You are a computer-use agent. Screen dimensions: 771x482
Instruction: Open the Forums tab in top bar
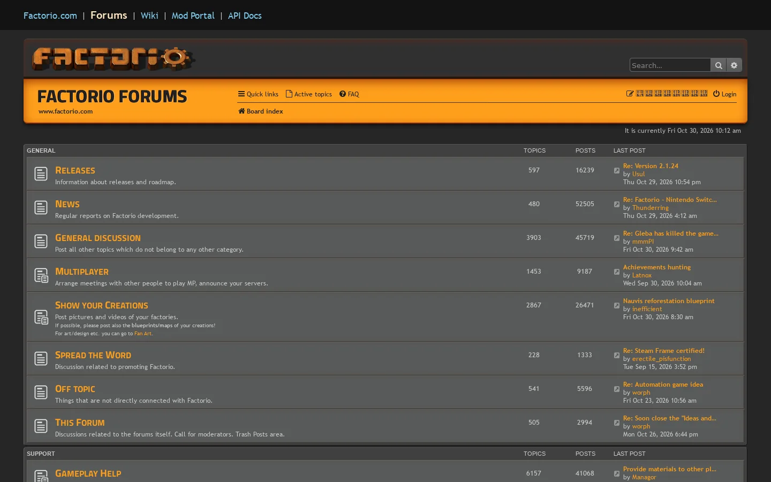click(x=109, y=16)
